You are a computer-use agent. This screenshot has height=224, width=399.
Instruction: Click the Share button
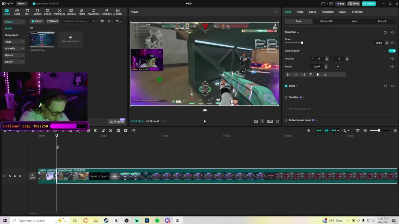[354, 3]
